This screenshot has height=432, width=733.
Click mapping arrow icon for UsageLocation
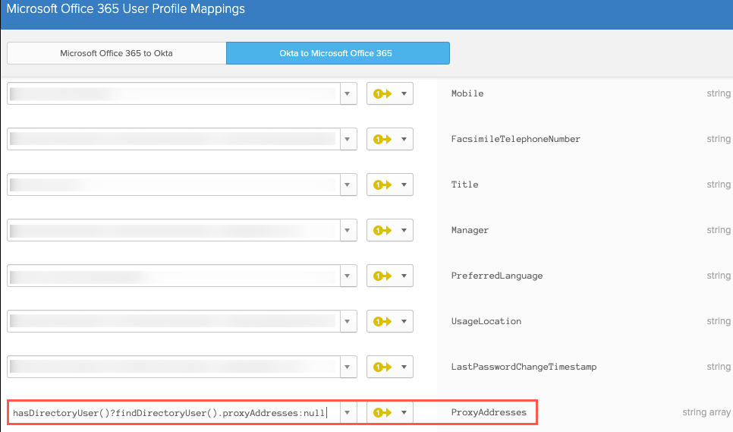(x=382, y=322)
